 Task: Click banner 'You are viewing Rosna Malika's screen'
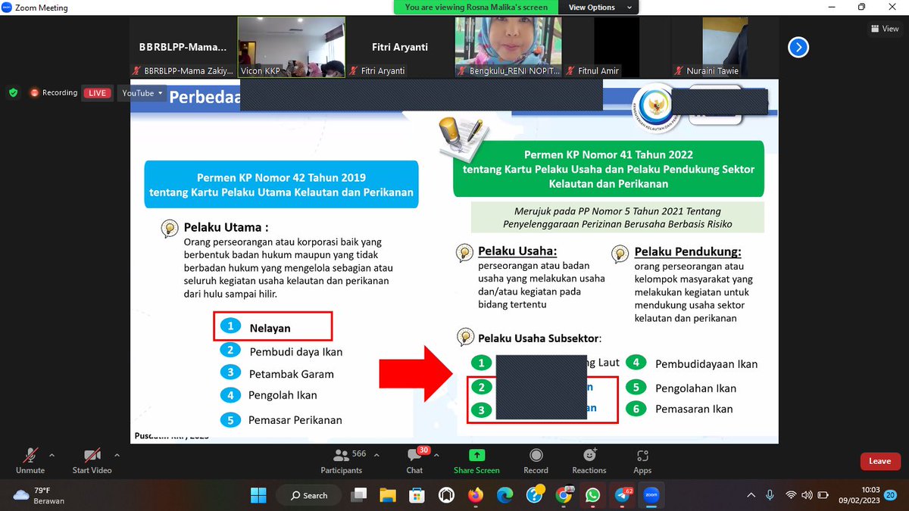pos(476,8)
